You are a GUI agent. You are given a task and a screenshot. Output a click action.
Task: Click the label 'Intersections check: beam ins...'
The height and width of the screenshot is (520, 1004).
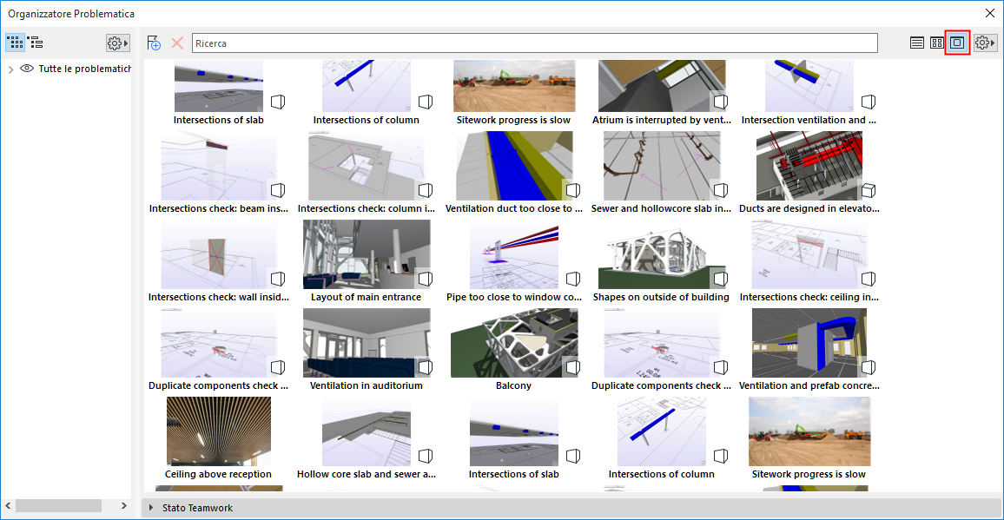[x=218, y=208]
